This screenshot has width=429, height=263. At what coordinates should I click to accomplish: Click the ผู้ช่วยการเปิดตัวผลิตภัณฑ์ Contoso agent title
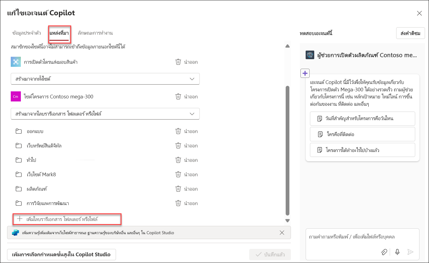tap(367, 55)
